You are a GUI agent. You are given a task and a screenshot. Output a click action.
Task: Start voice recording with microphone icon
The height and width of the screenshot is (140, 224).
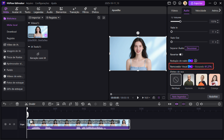coord(159,104)
